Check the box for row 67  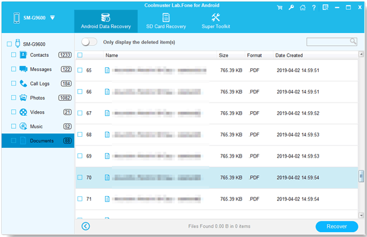[80, 113]
